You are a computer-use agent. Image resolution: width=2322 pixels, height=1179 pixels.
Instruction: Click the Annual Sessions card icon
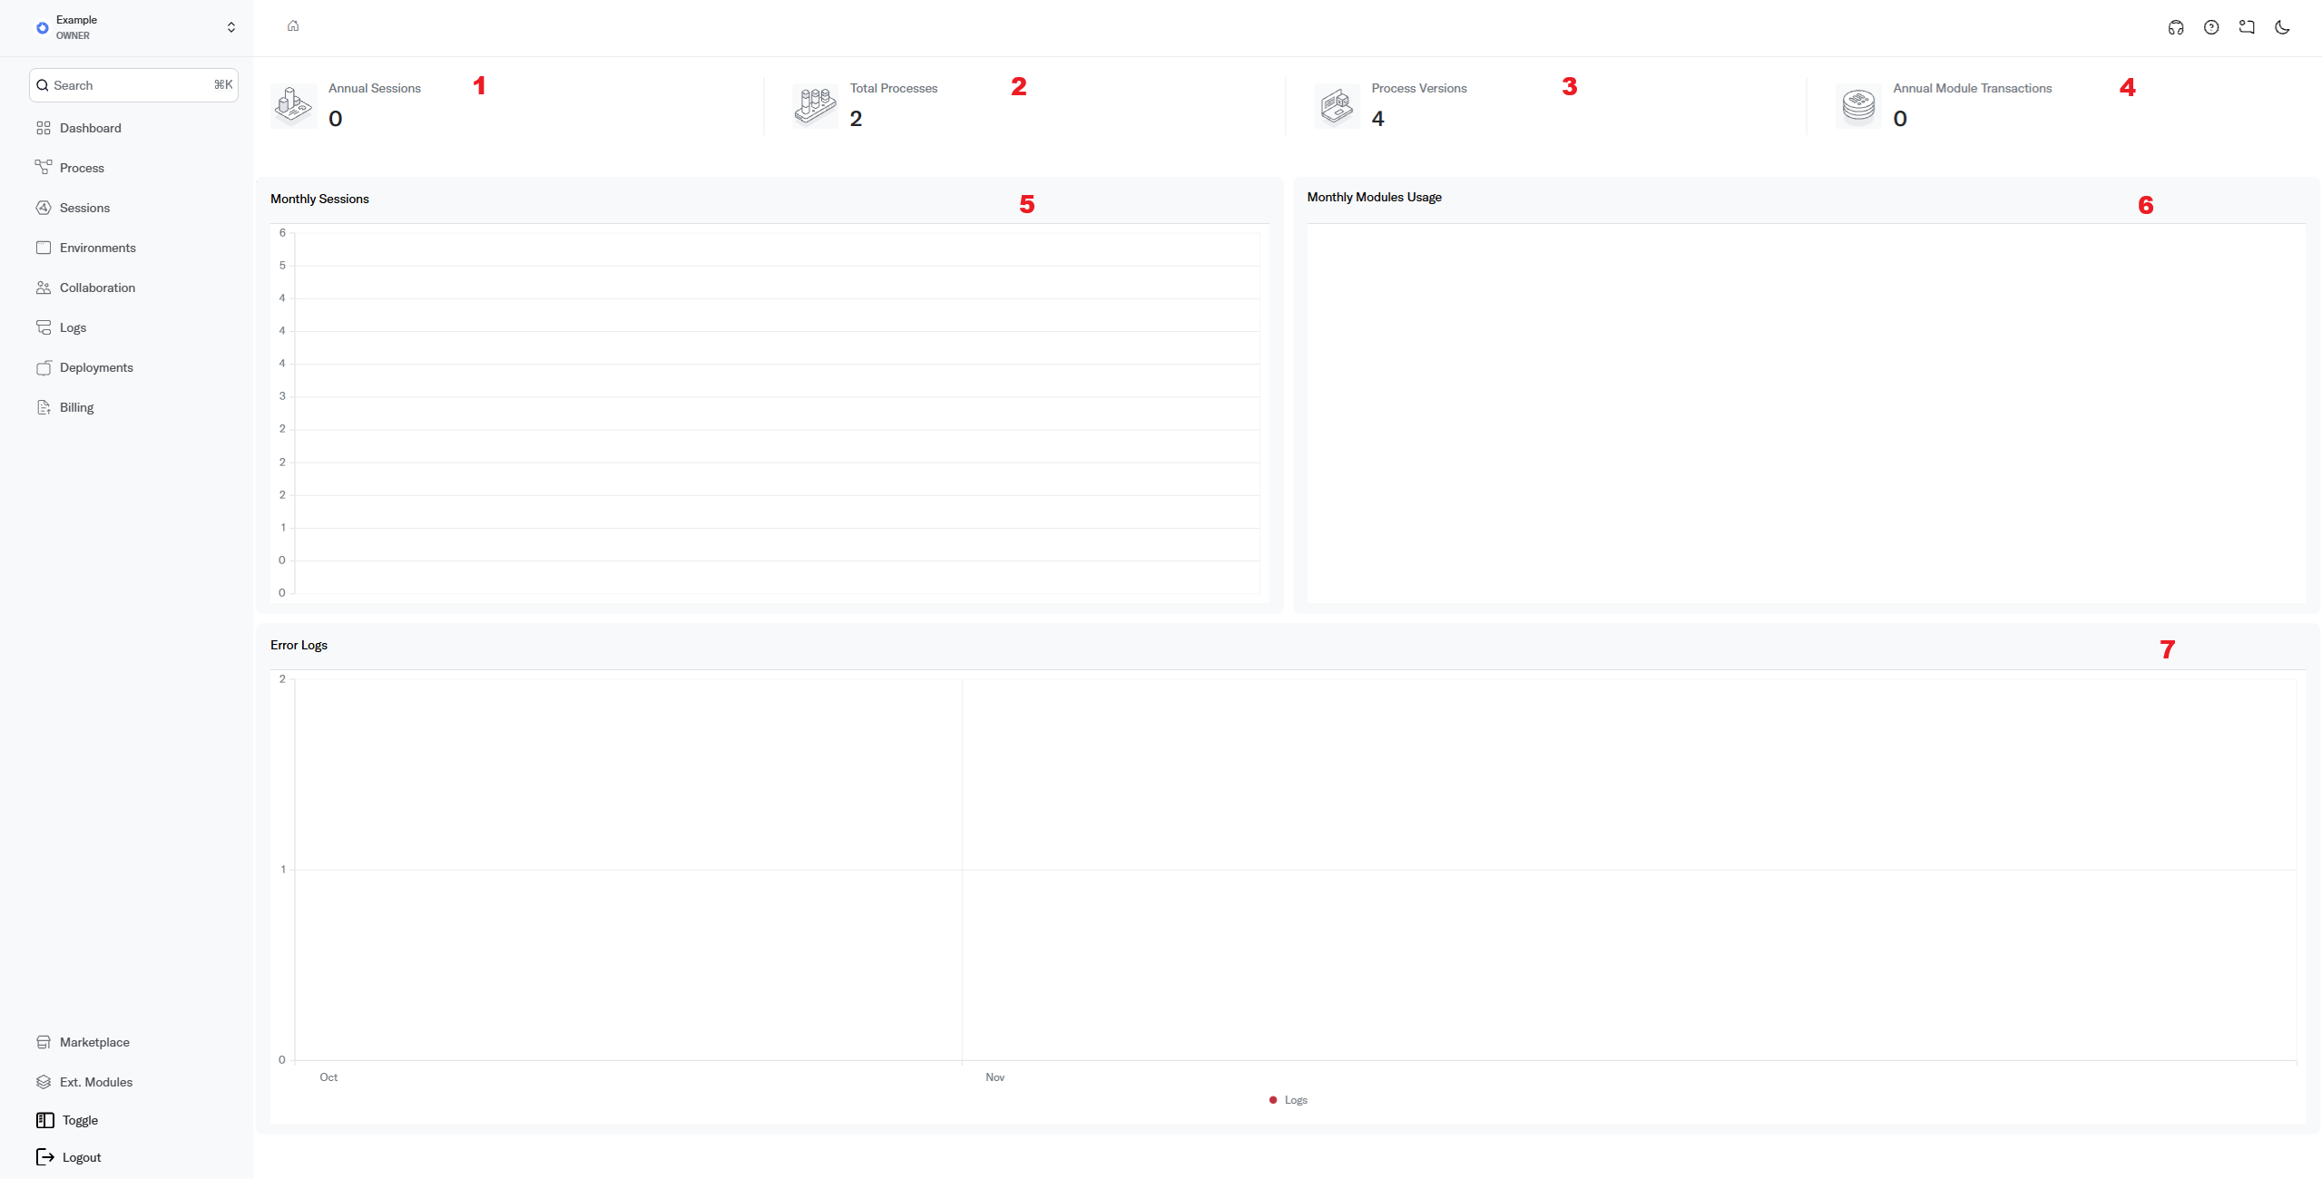[293, 105]
